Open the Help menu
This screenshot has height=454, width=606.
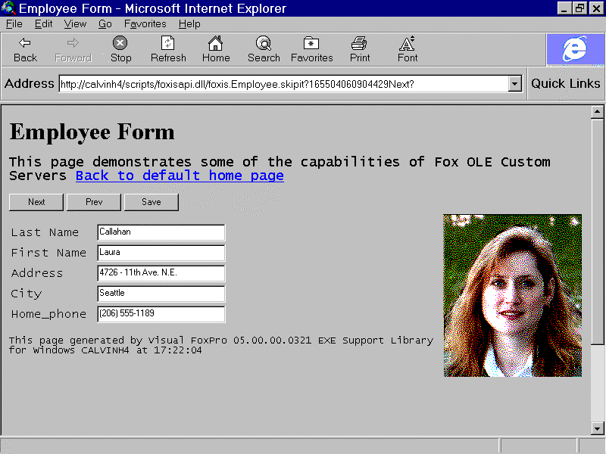[189, 23]
